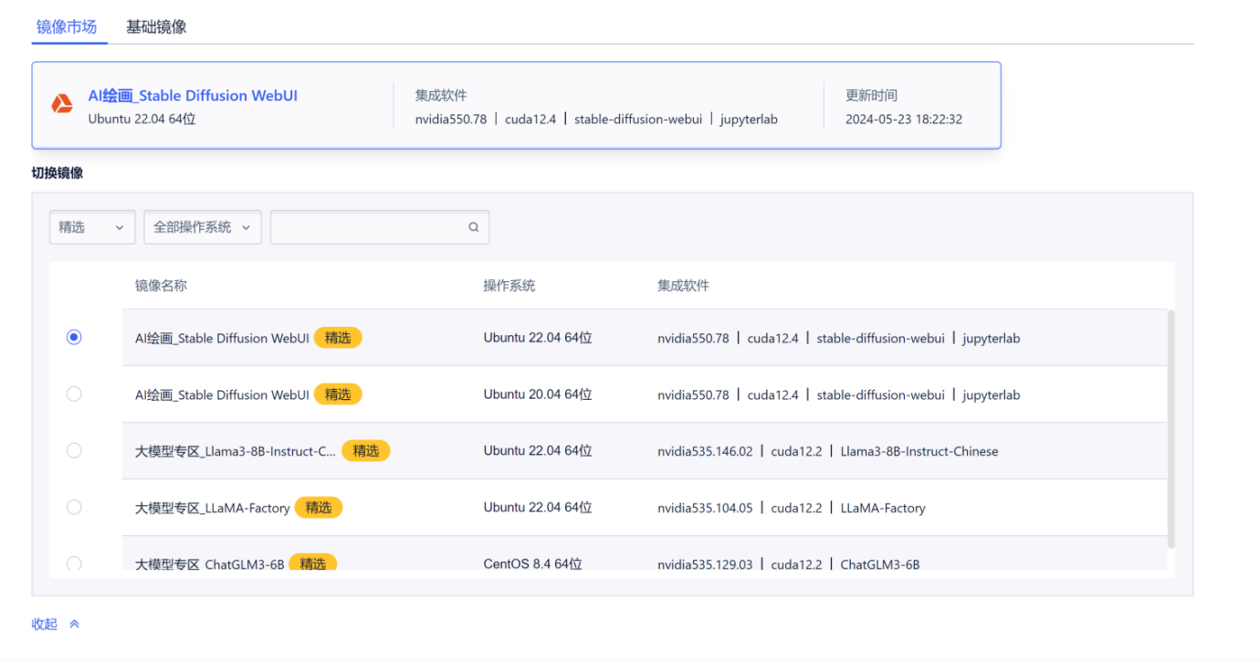Viewport: 1260px width, 662px height.
Task: Click the 收起 collapse link
Action: 45,625
